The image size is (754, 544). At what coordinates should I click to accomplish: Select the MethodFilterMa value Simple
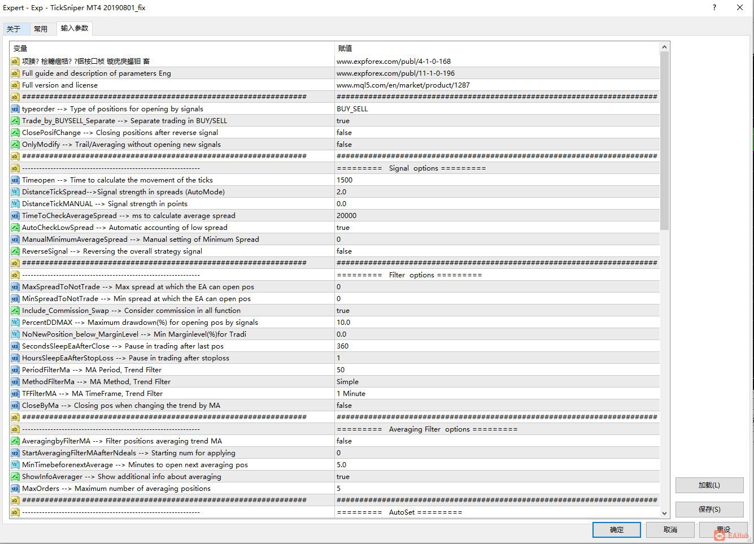(348, 382)
